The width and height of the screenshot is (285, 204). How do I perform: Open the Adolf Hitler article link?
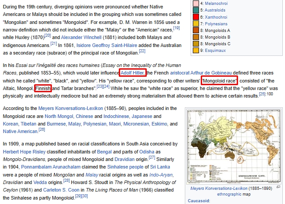point(132,73)
